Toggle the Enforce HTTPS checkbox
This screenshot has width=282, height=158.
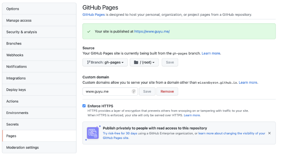(x=84, y=106)
